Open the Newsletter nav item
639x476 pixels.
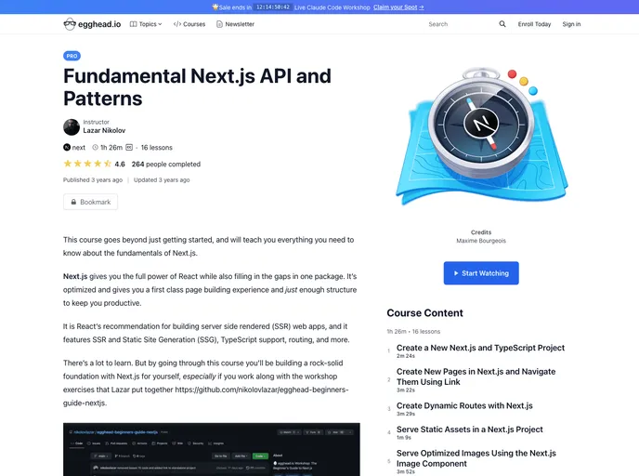[235, 24]
